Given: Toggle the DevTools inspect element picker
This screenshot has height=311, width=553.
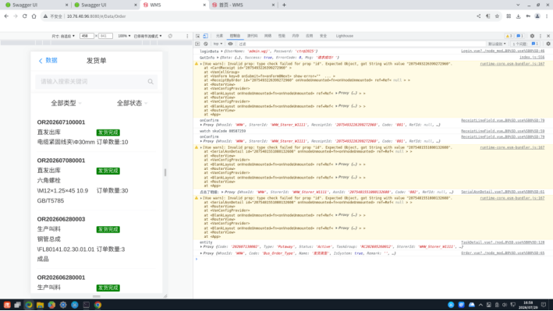Looking at the screenshot, I should click(198, 36).
